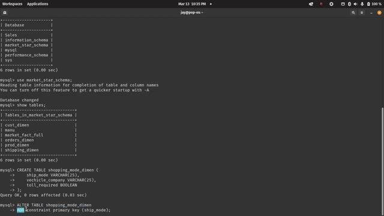Click the display/screen tray icon
The height and width of the screenshot is (216, 384).
(x=343, y=4)
